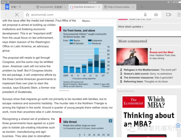Screen dimensions: 181x138
Task: Add a new tab with plus
Action: tap(142, 7)
